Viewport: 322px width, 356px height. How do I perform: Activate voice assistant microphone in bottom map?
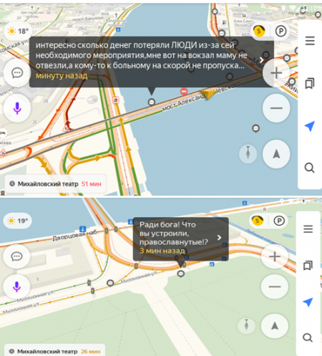click(x=16, y=287)
